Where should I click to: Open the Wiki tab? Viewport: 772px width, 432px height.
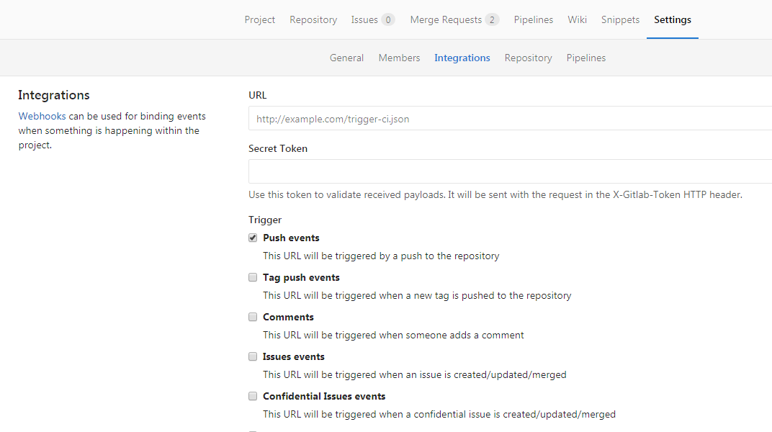click(577, 20)
